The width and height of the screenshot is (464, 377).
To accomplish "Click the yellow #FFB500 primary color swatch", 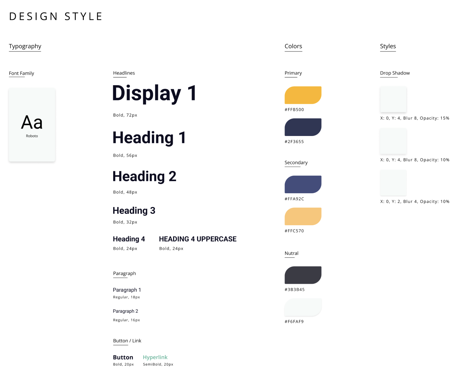I will (303, 95).
